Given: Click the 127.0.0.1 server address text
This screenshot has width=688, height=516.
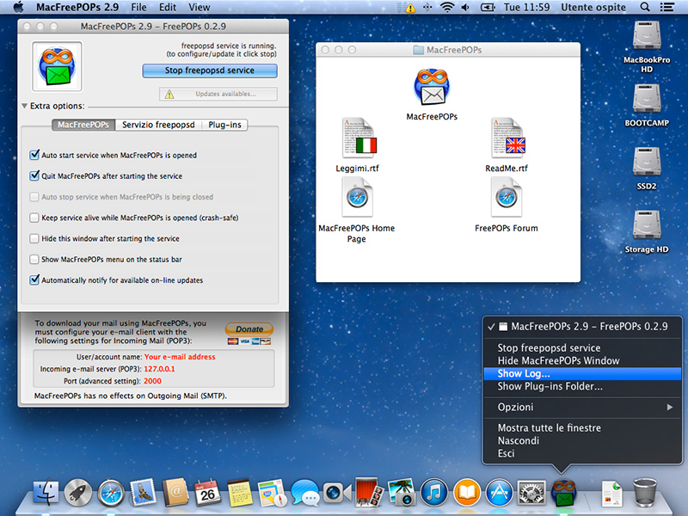Looking at the screenshot, I should tap(159, 369).
